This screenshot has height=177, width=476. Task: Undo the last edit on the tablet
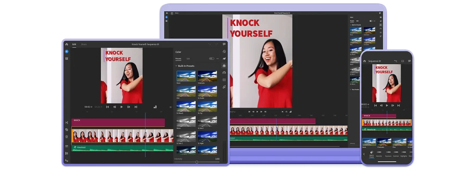(x=210, y=44)
